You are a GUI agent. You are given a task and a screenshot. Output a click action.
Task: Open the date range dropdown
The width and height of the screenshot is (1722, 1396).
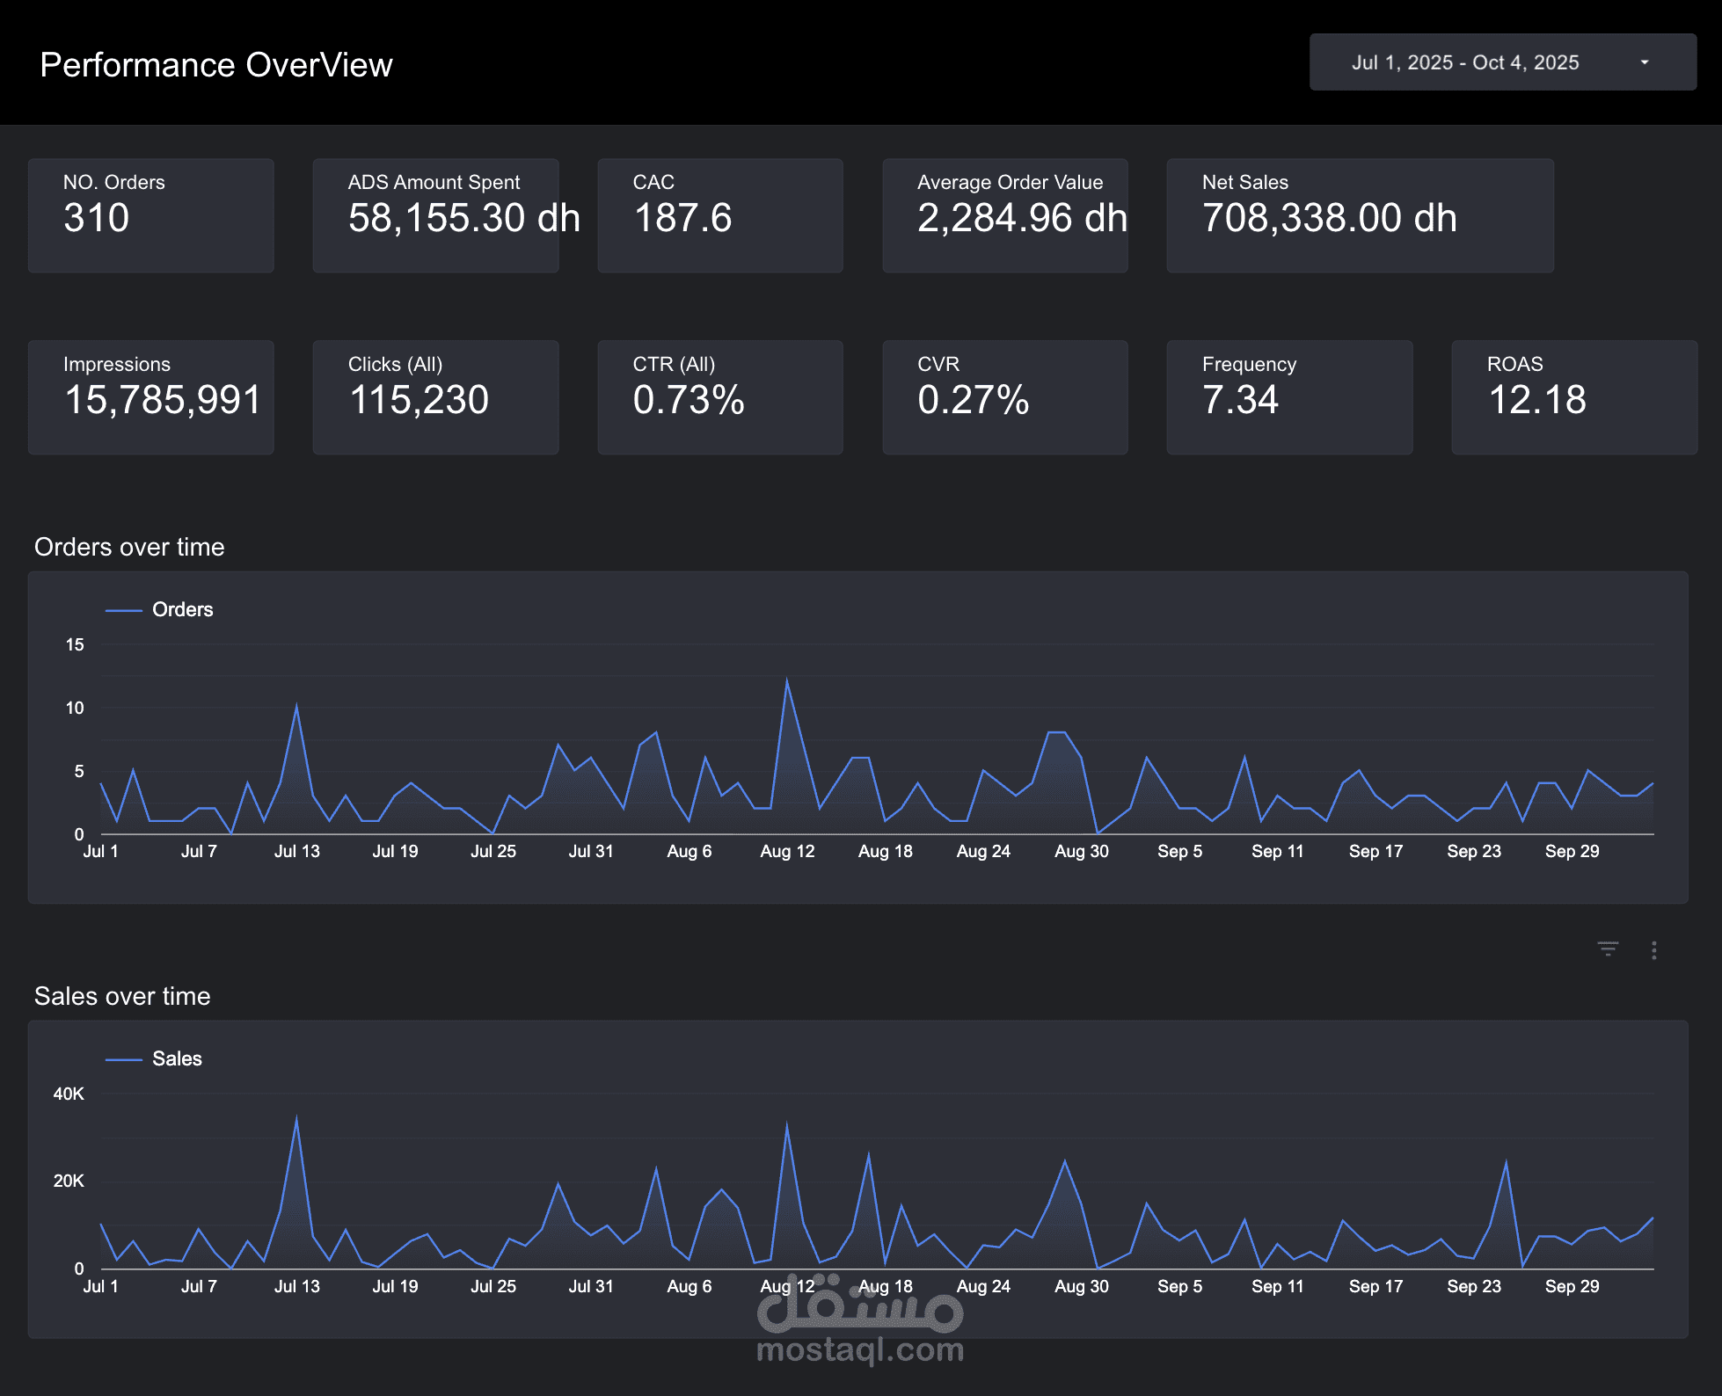tap(1465, 62)
